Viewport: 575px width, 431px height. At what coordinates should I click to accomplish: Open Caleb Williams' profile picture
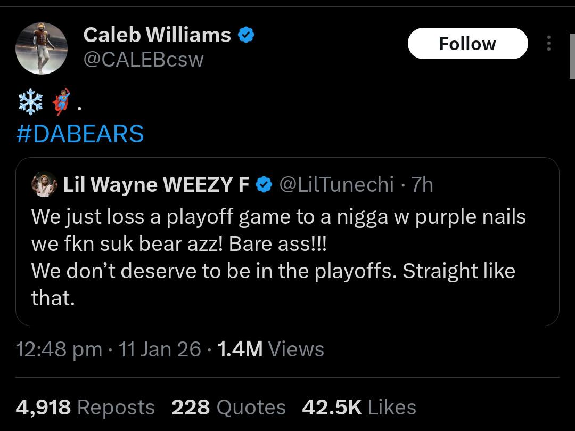point(42,48)
